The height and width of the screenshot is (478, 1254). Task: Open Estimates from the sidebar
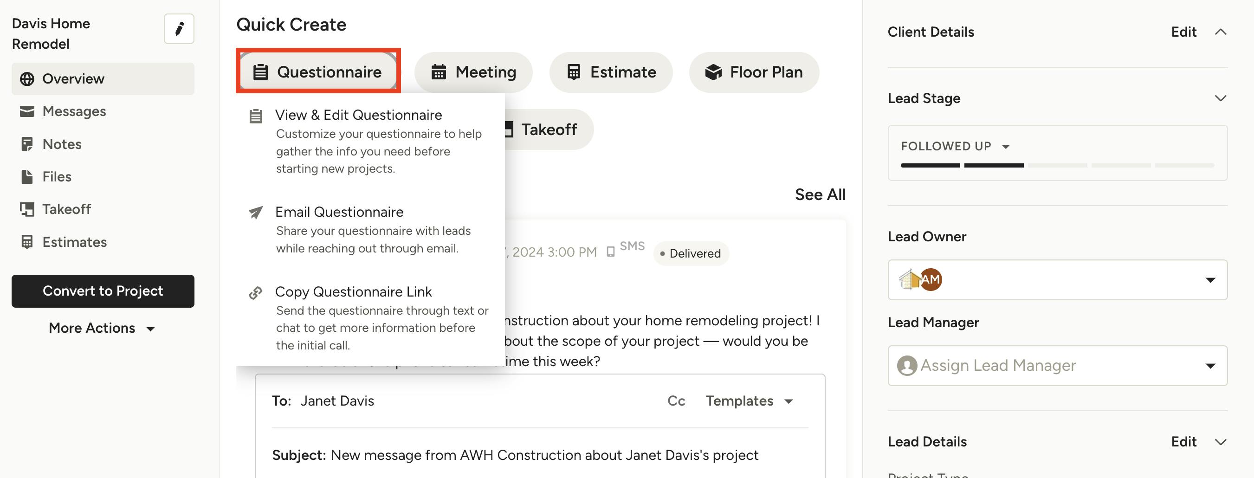point(74,241)
